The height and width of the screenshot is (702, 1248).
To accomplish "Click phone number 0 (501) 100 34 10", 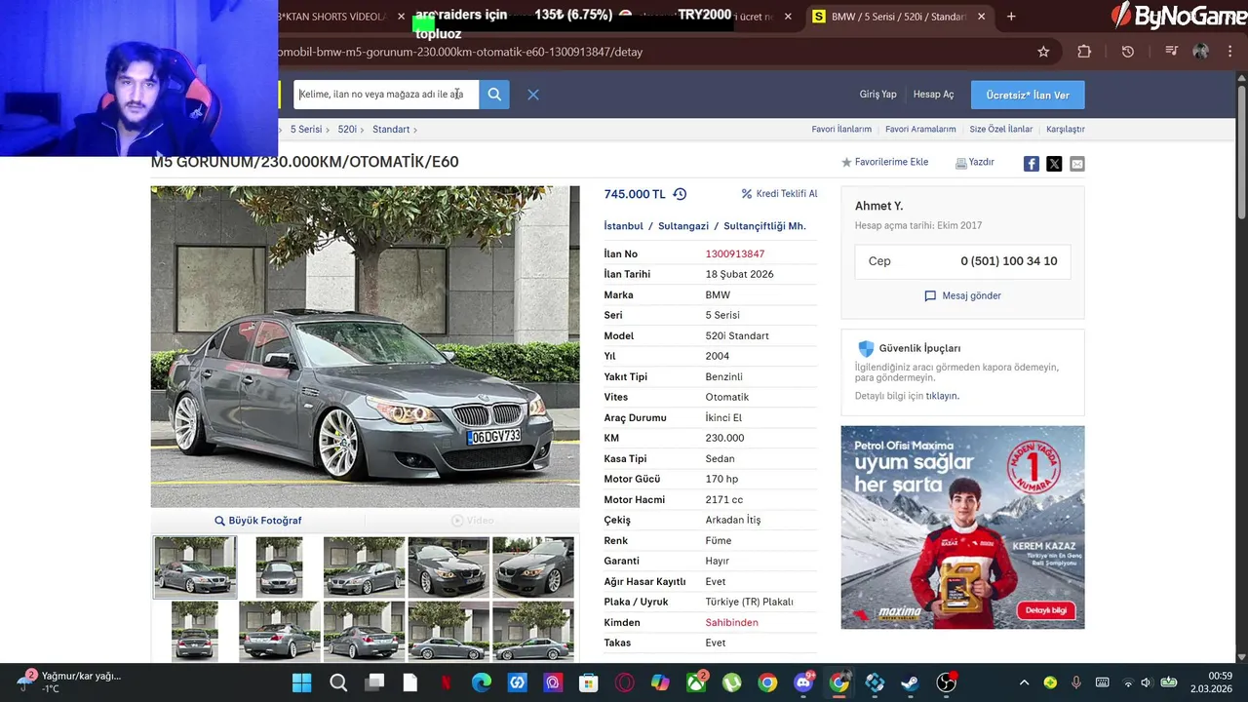I will pos(1008,261).
